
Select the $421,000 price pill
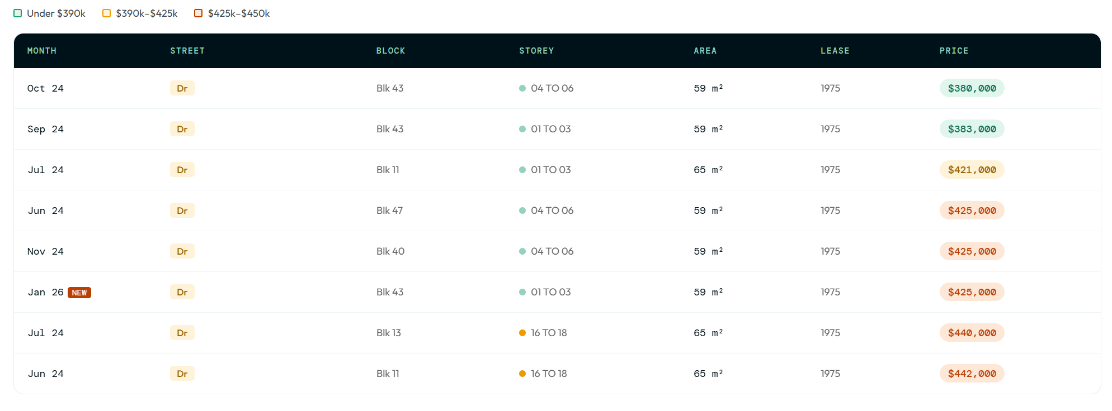972,170
